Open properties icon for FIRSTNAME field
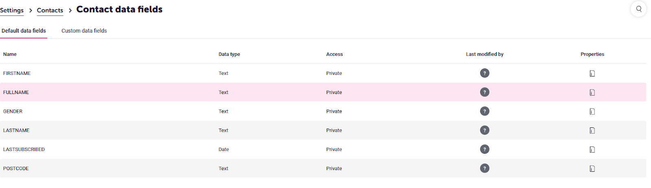The height and width of the screenshot is (188, 651). (592, 74)
